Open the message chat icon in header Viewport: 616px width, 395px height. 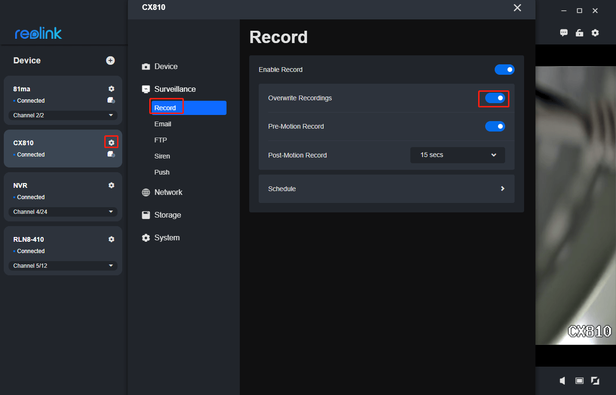[564, 33]
